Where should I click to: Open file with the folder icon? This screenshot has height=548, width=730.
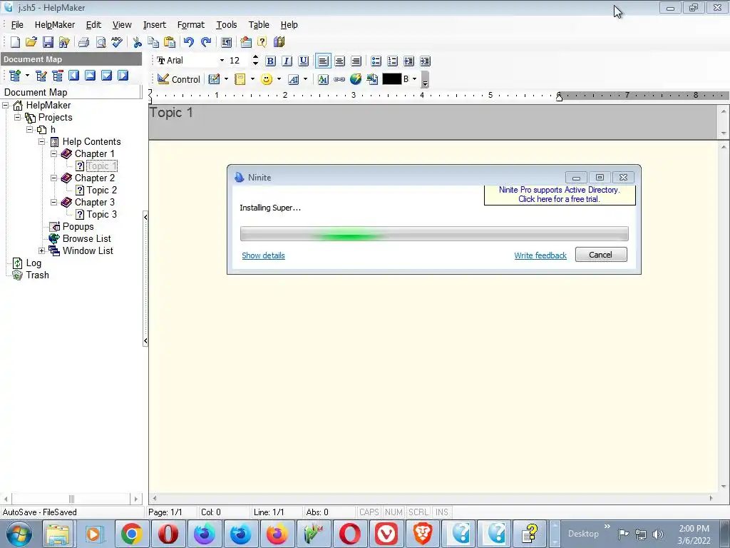click(x=31, y=42)
